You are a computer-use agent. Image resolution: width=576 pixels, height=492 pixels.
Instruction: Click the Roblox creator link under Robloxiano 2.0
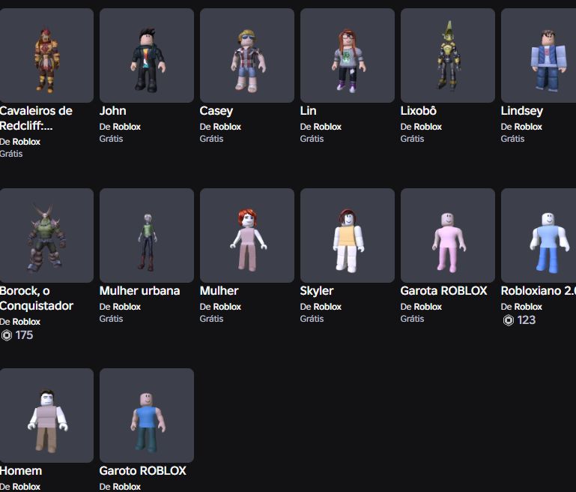pos(528,306)
